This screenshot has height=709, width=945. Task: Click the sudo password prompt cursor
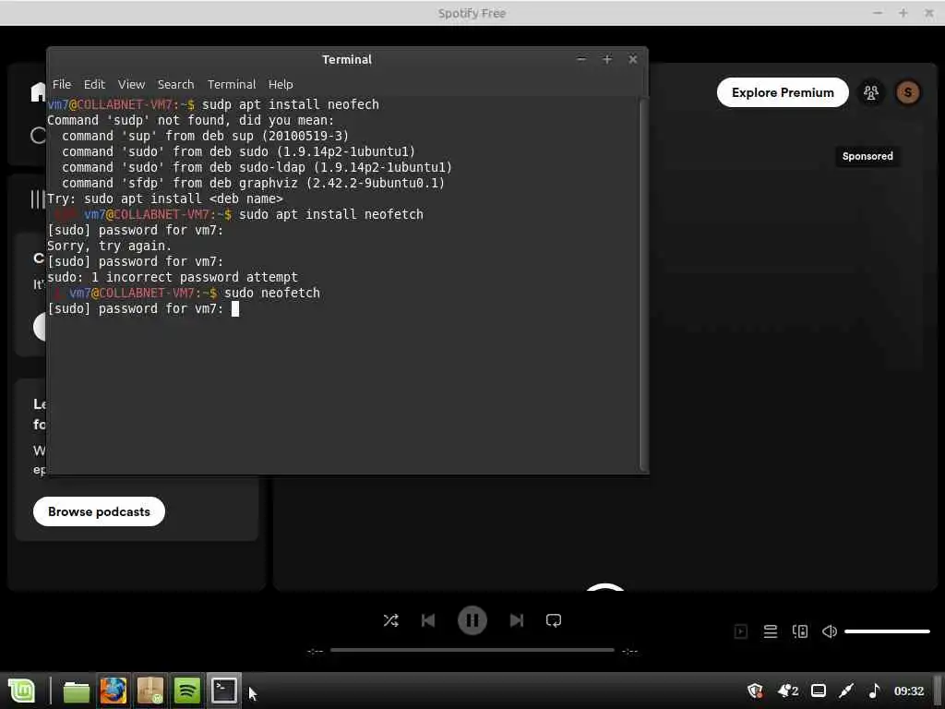(235, 308)
